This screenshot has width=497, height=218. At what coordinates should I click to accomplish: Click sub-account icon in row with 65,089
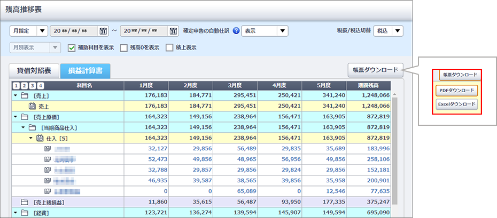point(48,191)
